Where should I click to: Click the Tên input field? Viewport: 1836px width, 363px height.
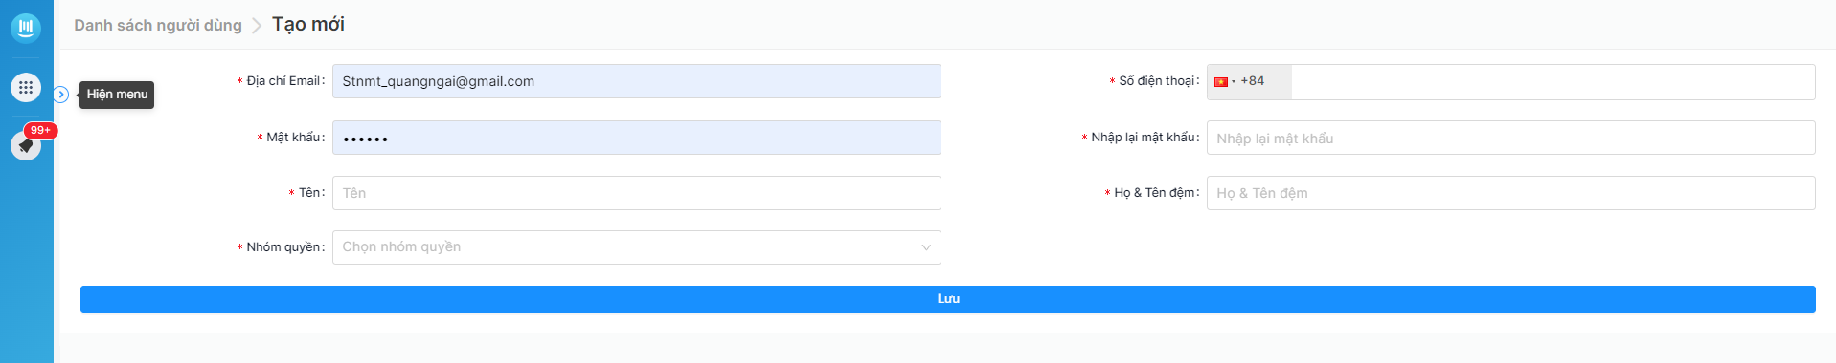pyautogui.click(x=636, y=193)
